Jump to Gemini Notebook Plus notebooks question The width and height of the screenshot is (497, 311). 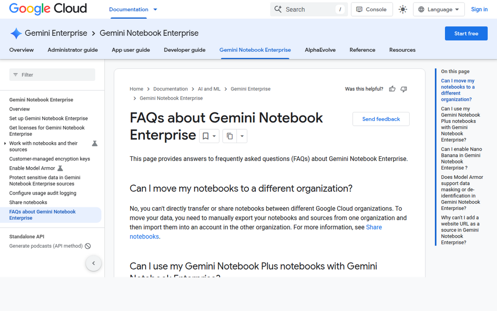(461, 124)
